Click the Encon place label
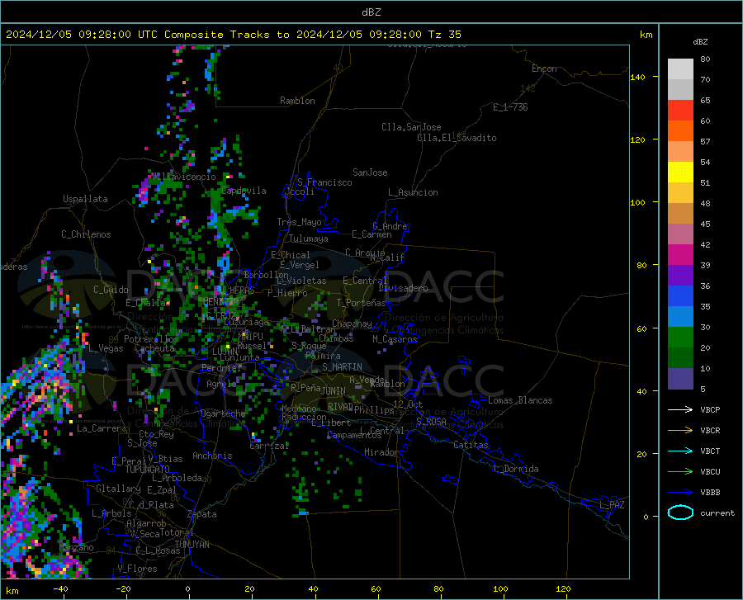The width and height of the screenshot is (743, 600). [544, 69]
